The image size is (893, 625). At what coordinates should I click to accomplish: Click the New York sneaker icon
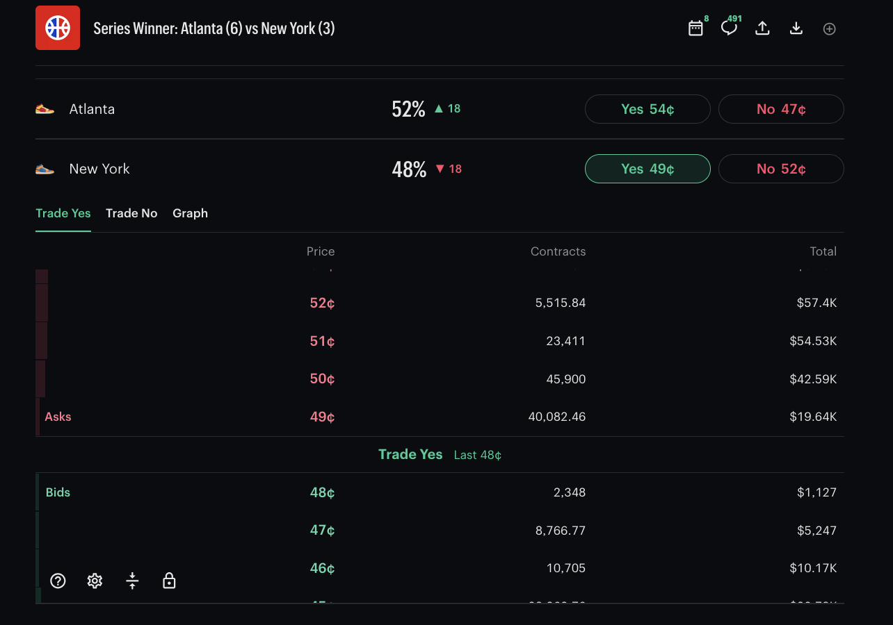pyautogui.click(x=45, y=169)
